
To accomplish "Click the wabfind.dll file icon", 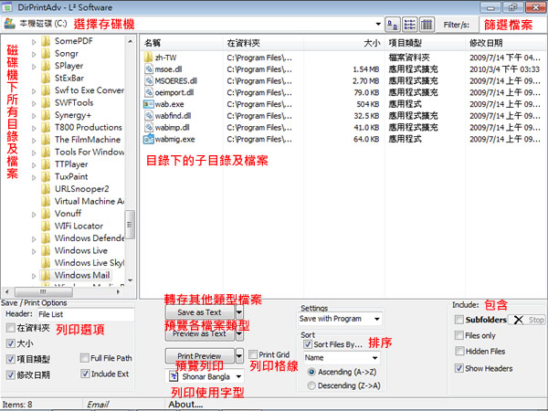I will tap(149, 116).
